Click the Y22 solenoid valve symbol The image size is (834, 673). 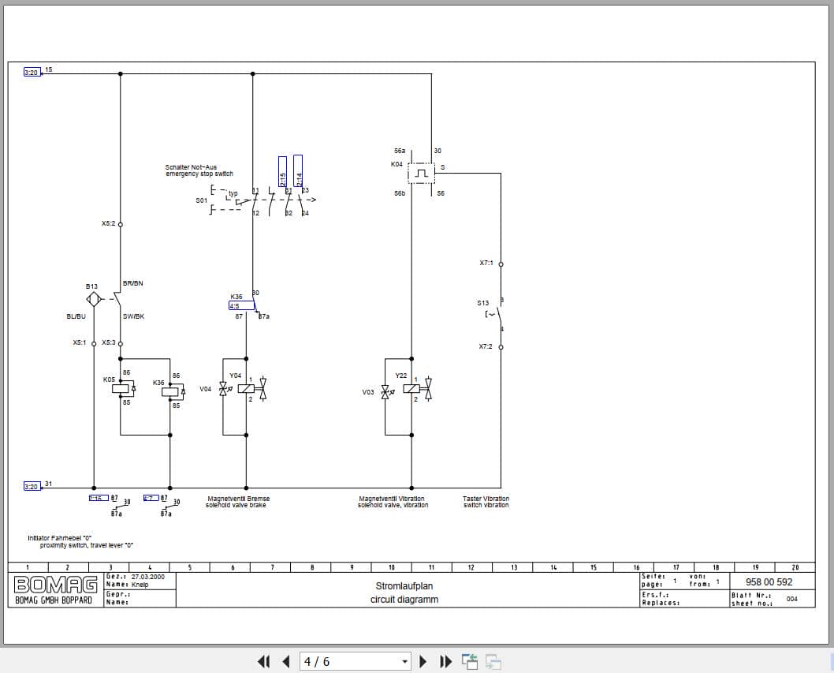411,389
